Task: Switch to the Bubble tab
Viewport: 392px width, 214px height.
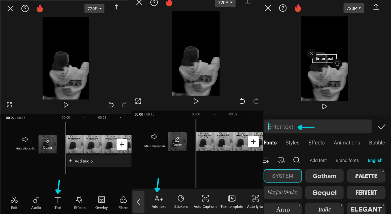Action: 377,143
